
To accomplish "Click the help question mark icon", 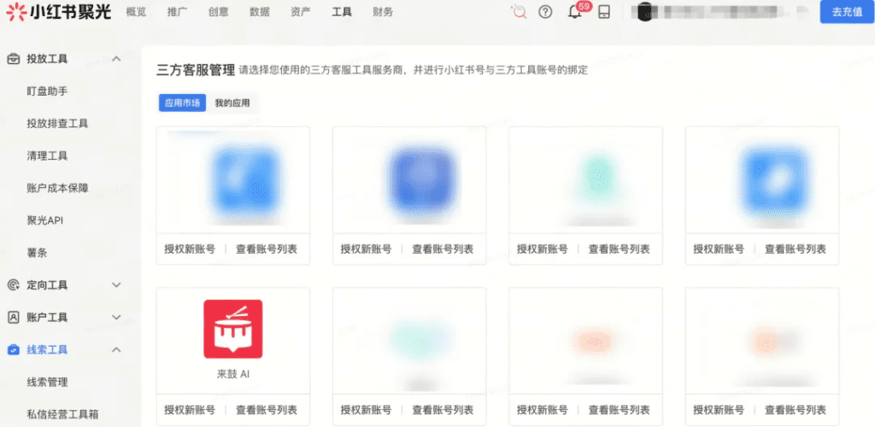I will point(546,12).
